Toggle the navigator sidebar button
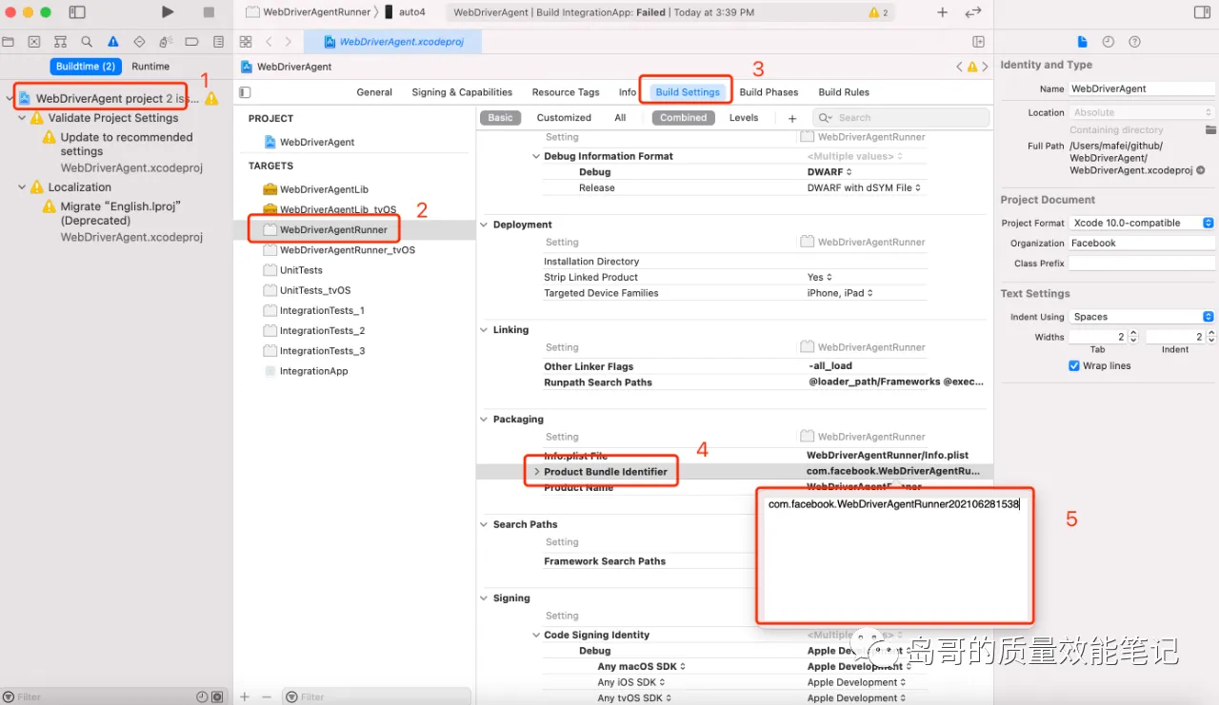 (x=77, y=12)
